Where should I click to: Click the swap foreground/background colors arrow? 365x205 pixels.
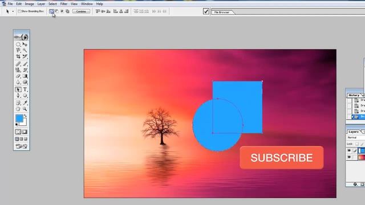coord(25,116)
